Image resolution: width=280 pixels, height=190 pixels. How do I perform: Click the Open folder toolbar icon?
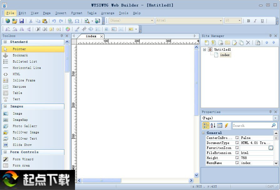coord(15,21)
